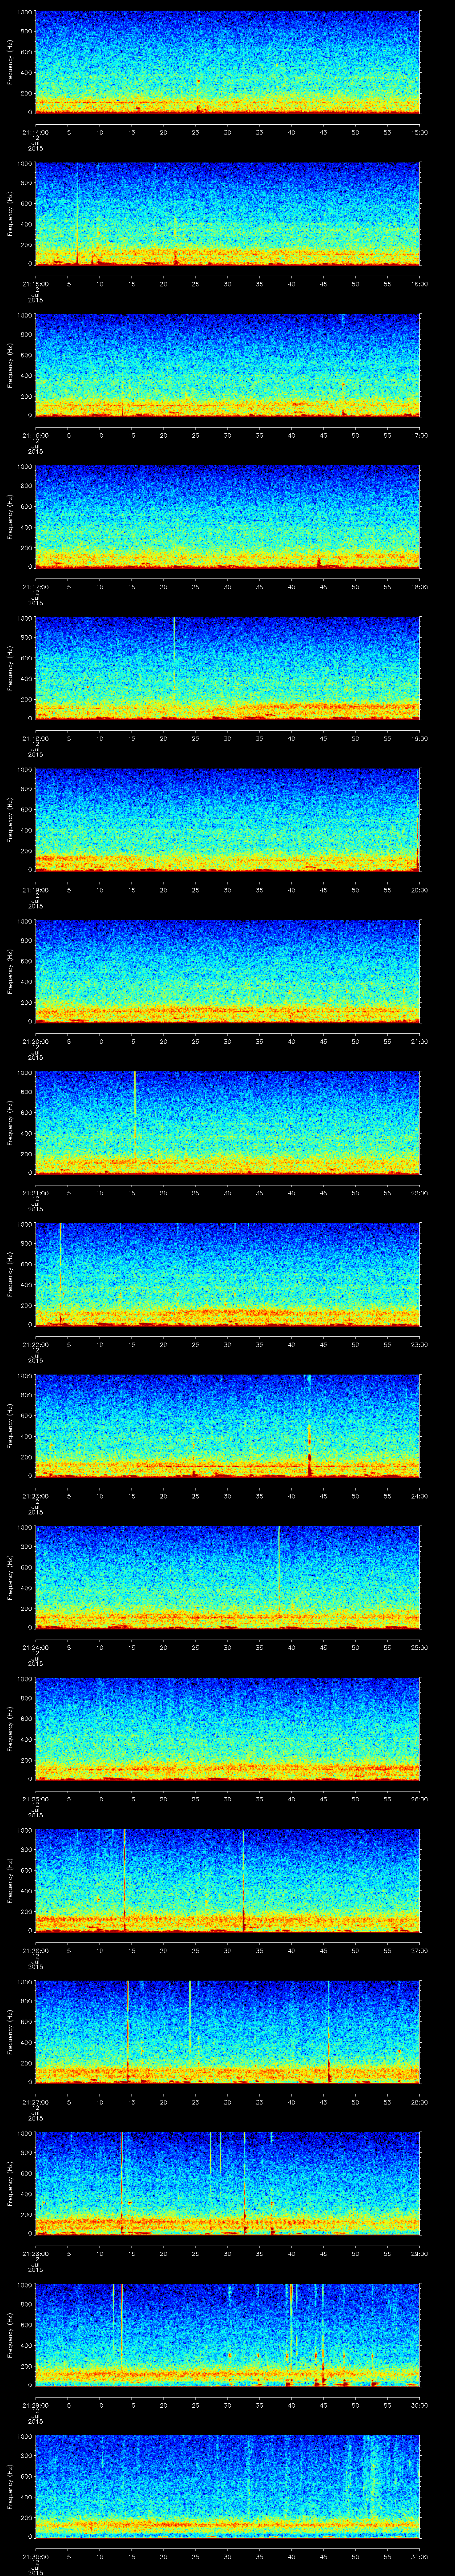Click the spectrogram panel starting at 21:15:00
This screenshot has height=2576, width=455.
click(228, 214)
